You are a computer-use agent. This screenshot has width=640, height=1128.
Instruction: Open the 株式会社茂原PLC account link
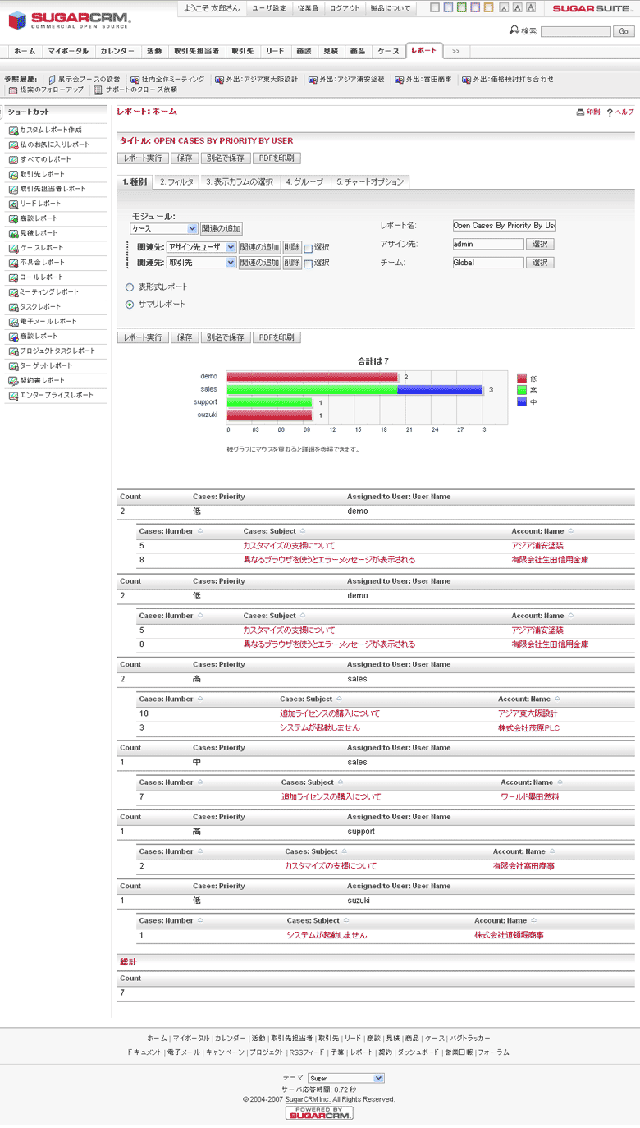coord(528,728)
